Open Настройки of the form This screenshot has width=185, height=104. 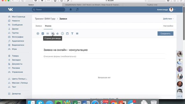[x=168, y=26]
